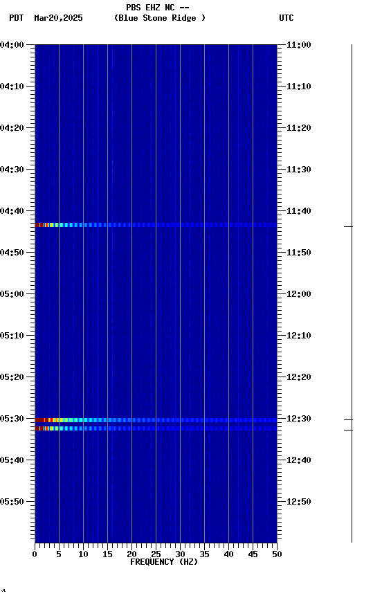382x598 pixels.
Task: Click the 11:30 UTC time label
Action: click(299, 170)
